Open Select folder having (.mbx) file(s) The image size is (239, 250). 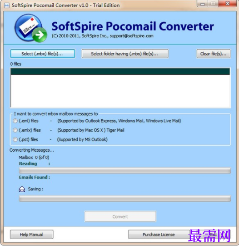[125, 54]
